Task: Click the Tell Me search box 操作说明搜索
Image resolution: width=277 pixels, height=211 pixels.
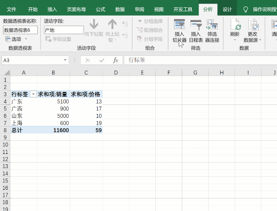Action: [x=264, y=10]
